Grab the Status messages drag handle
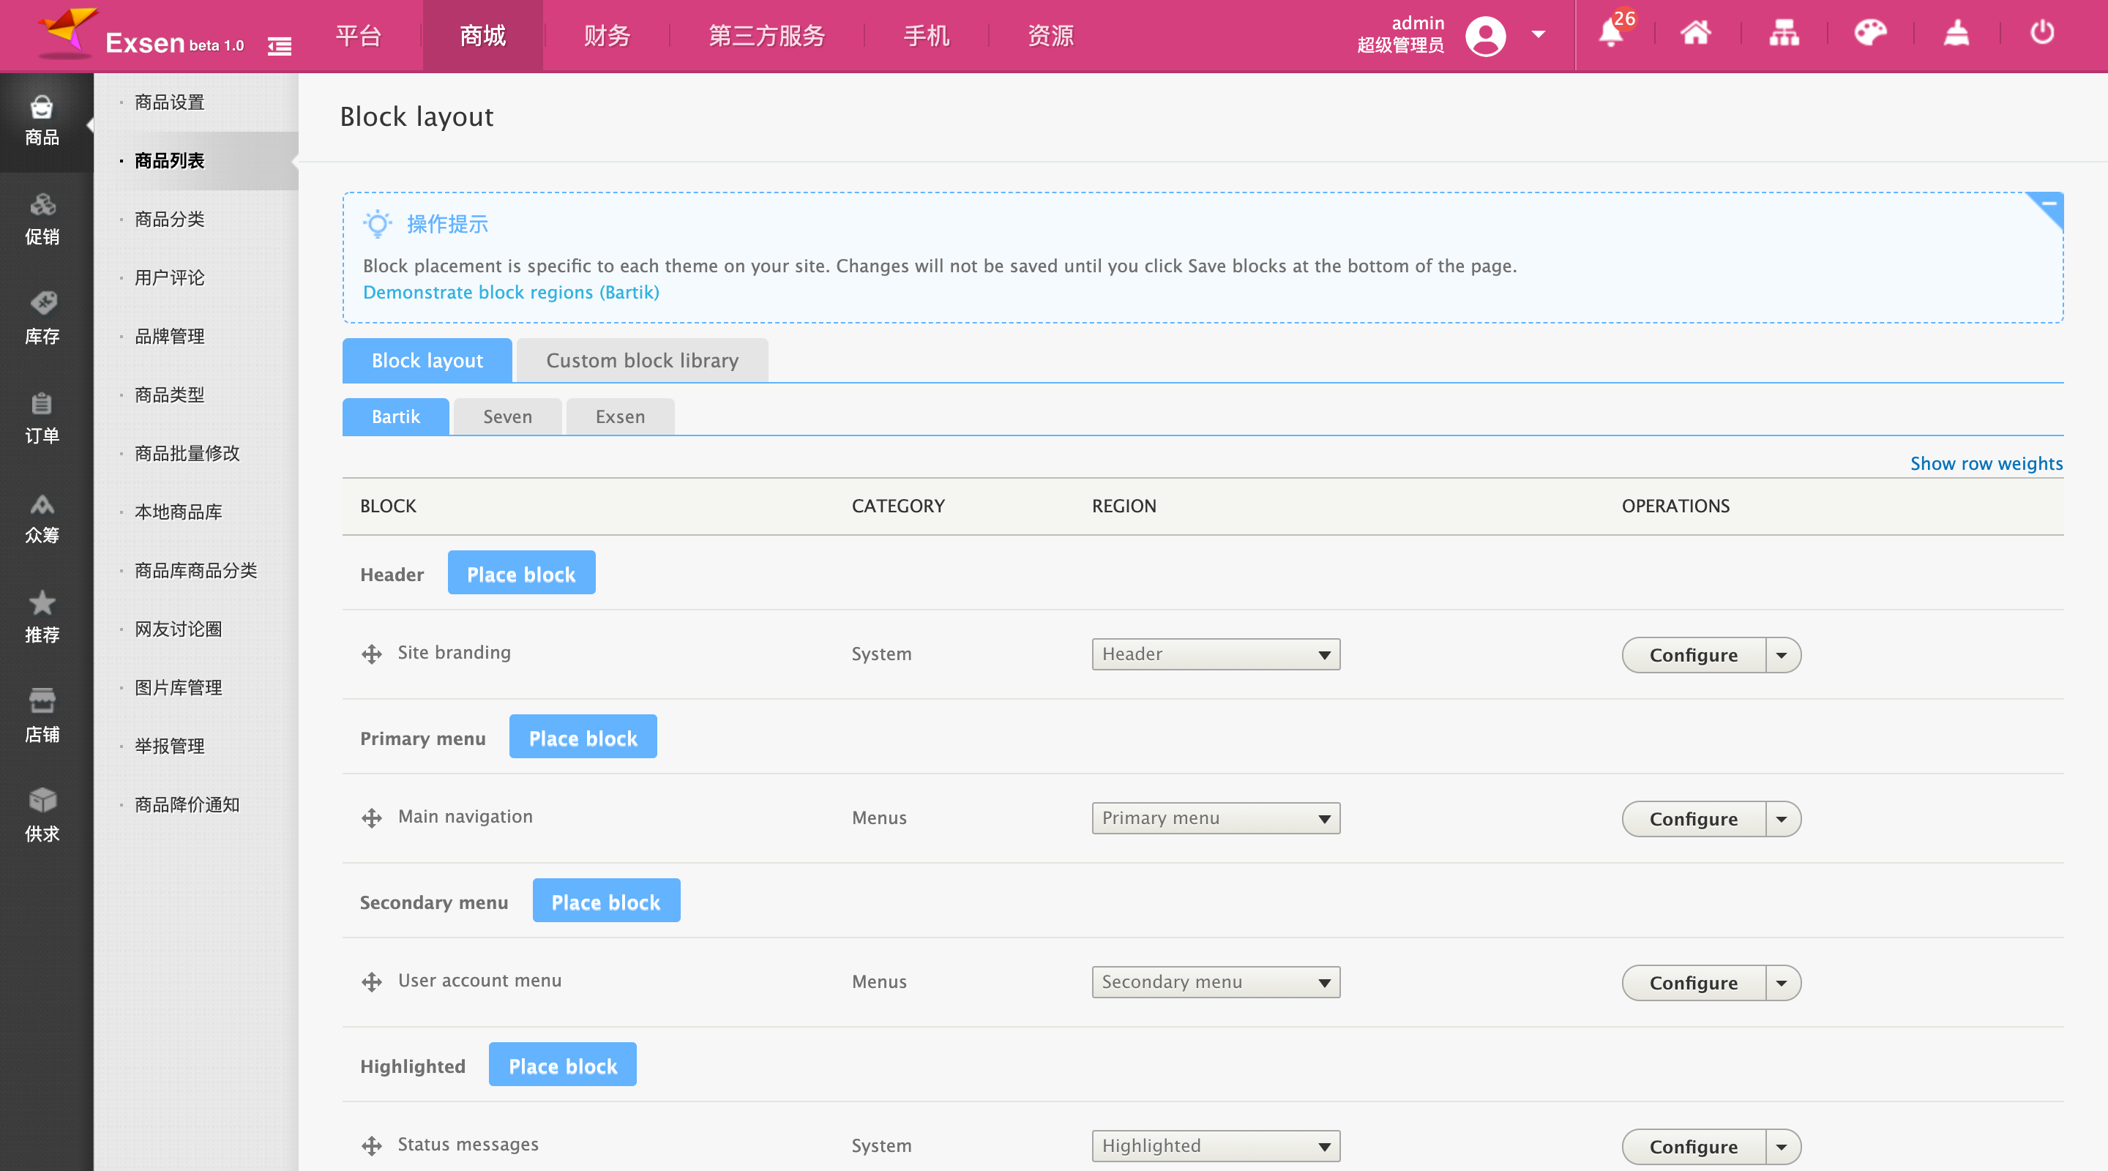 pos(372,1145)
